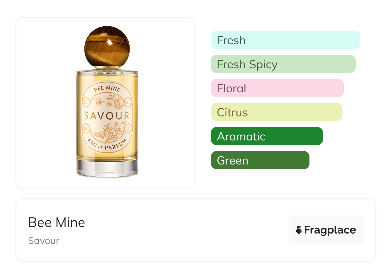Screen dimensions: 391x277
Task: Click the Fragplace wordmark text
Action: point(330,230)
